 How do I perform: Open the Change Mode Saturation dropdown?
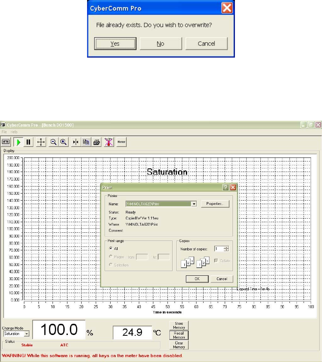pyautogui.click(x=27, y=334)
